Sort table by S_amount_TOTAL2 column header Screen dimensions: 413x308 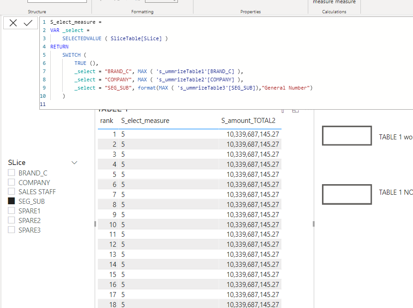[248, 121]
